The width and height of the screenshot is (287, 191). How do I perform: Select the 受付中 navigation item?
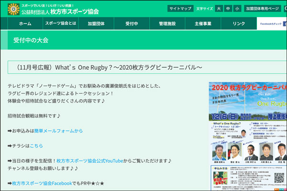[132, 23]
